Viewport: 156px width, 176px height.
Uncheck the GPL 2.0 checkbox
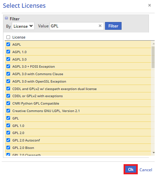(x=8, y=133)
